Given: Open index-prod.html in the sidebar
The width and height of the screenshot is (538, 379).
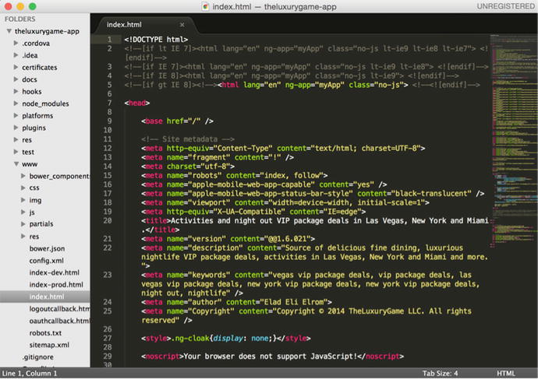Looking at the screenshot, I should click(x=56, y=285).
